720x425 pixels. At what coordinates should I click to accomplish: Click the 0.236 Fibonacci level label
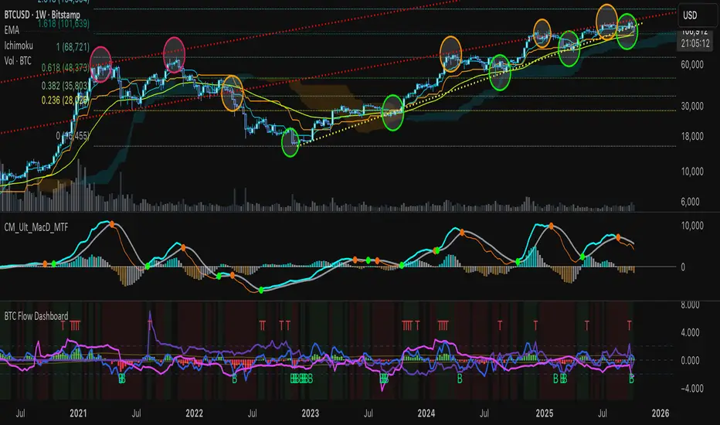click(64, 100)
